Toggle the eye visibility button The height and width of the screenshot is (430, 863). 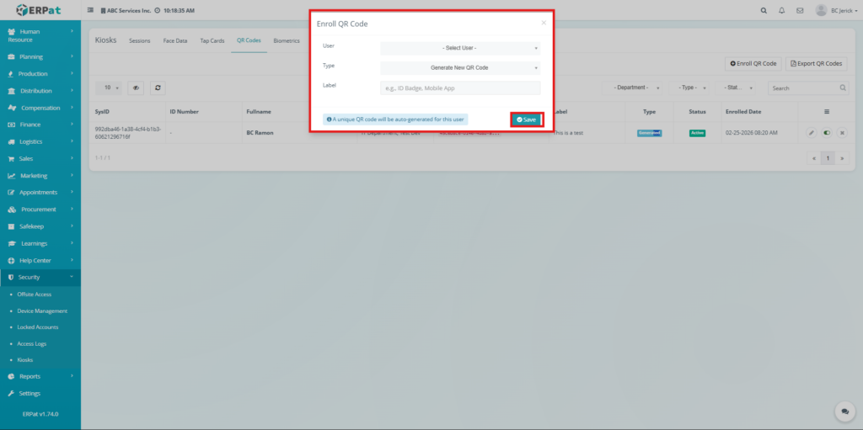click(136, 88)
